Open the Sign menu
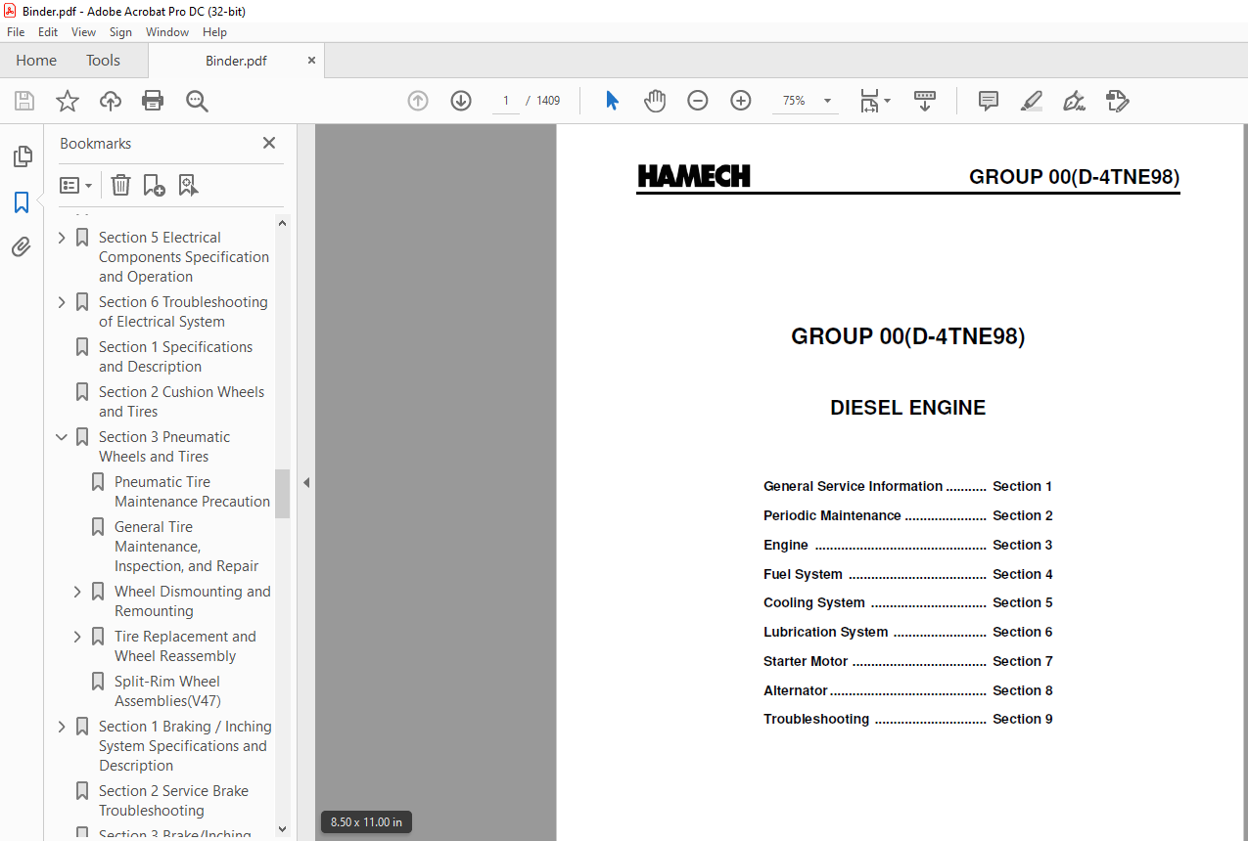1248x841 pixels. [120, 32]
